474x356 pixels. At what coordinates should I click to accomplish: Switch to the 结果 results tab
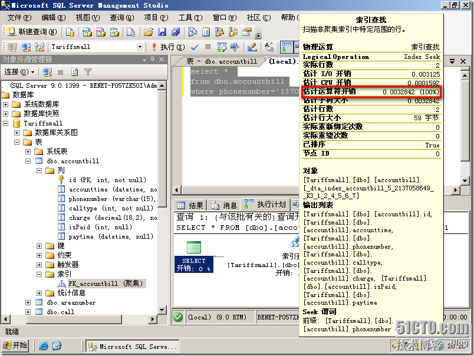pyautogui.click(x=190, y=205)
